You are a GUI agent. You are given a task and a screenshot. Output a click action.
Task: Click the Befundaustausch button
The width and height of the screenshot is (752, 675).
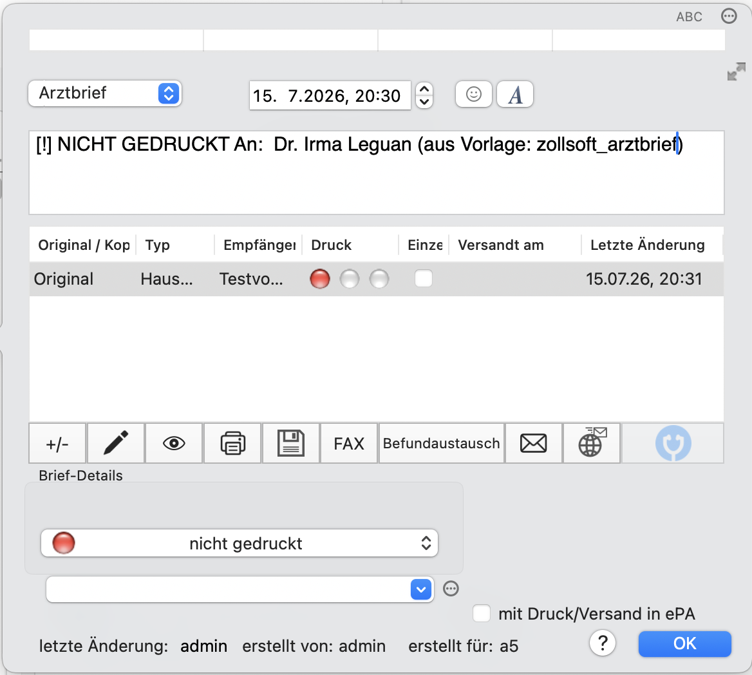(x=442, y=443)
